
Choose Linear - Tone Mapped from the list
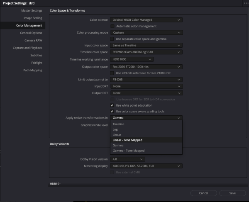127,140
